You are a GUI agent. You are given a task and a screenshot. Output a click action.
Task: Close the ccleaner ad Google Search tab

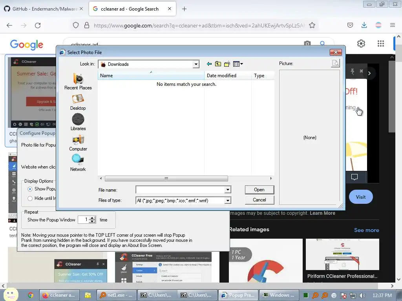tap(170, 9)
